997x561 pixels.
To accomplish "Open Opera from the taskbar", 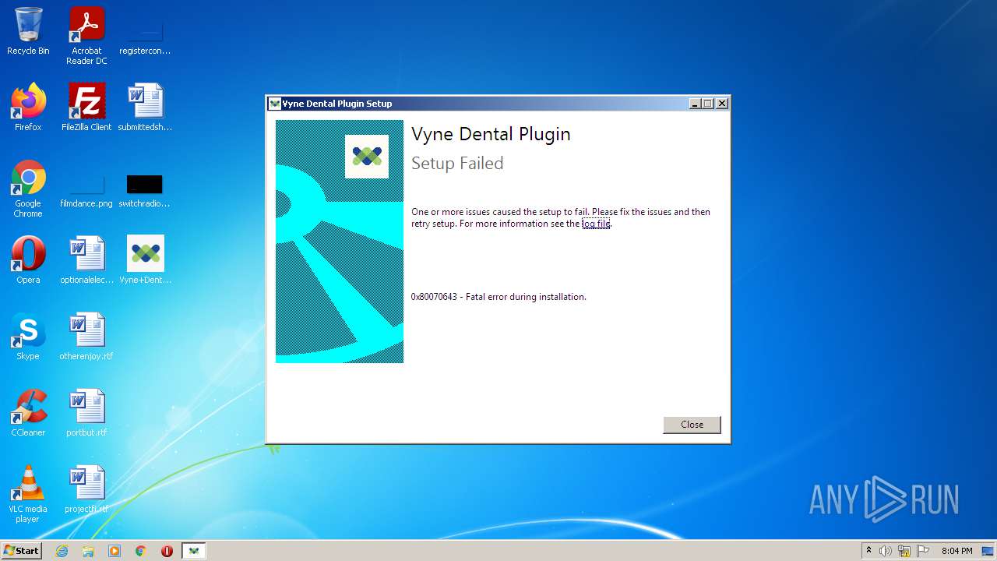I will pyautogui.click(x=167, y=551).
